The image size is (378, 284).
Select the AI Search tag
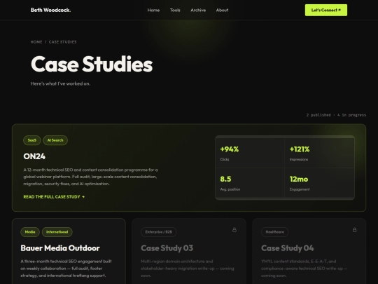point(55,140)
